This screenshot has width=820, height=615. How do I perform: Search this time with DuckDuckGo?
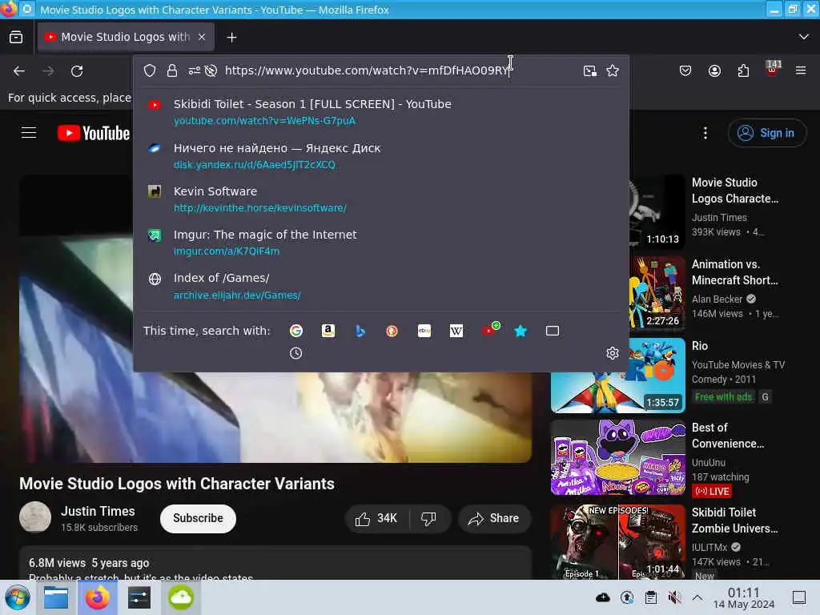(392, 331)
